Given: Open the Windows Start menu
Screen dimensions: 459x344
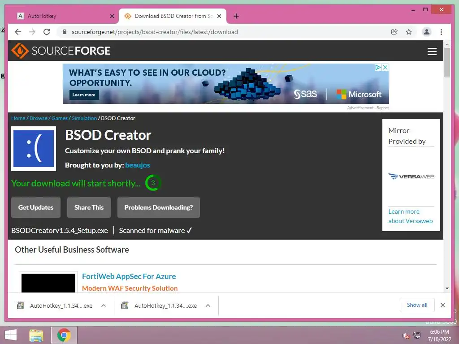Looking at the screenshot, I should pyautogui.click(x=11, y=335).
